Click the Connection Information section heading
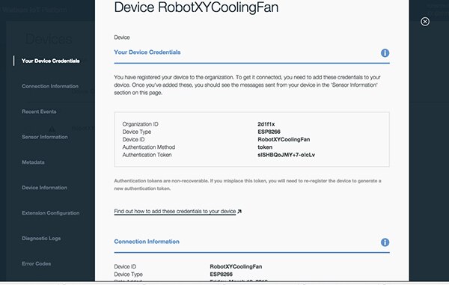Viewport: 449px width, 285px height. pyautogui.click(x=147, y=242)
